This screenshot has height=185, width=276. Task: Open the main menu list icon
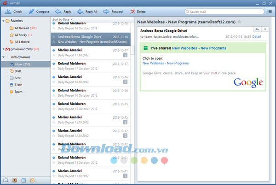tap(270, 12)
